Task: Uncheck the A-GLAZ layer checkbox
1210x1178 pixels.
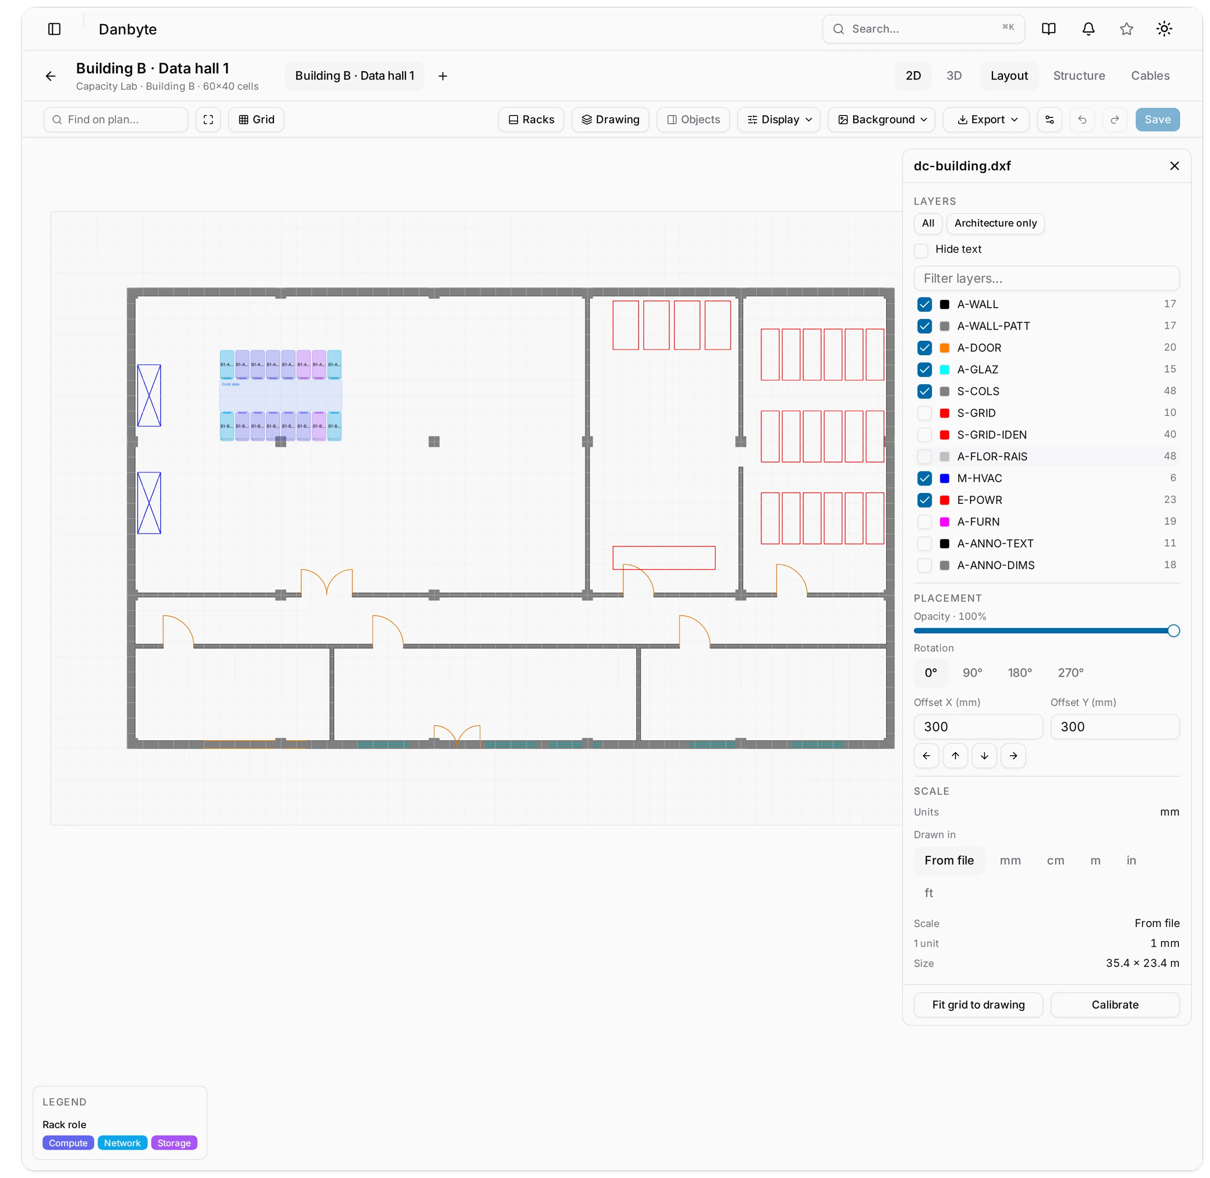Action: point(924,369)
